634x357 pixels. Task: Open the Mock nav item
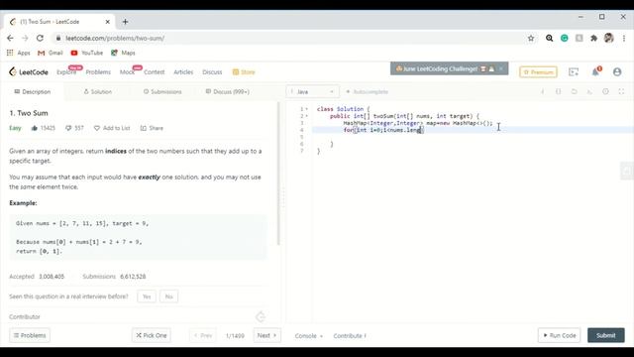point(127,72)
